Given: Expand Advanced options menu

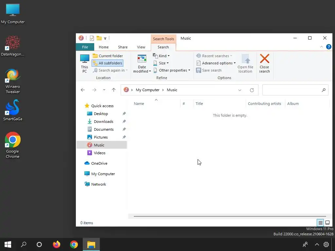Looking at the screenshot, I should point(216,63).
